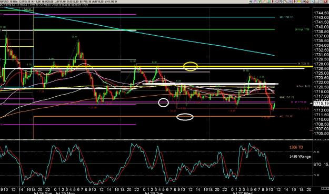Click the AR3 1743.12 level label
The image size is (329, 194).
pyautogui.click(x=286, y=17)
